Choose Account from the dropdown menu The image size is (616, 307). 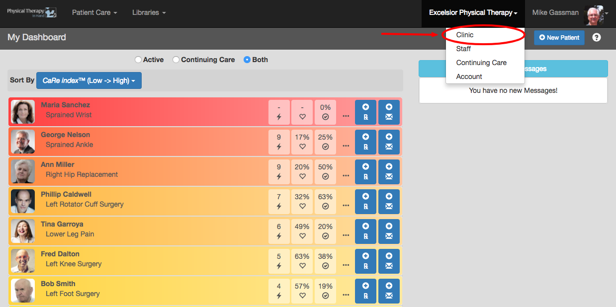(485, 77)
